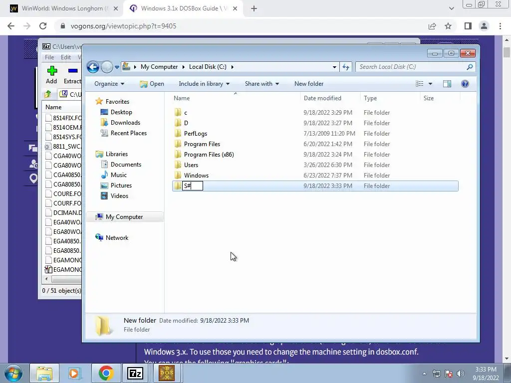
Task: Open the 7-Zip File menu
Action: click(x=49, y=57)
